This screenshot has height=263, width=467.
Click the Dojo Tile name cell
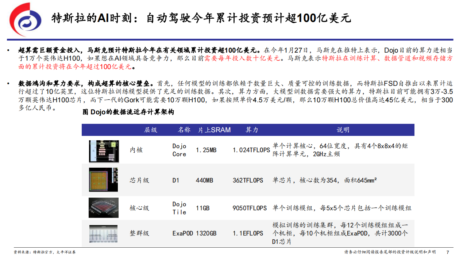click(x=180, y=208)
